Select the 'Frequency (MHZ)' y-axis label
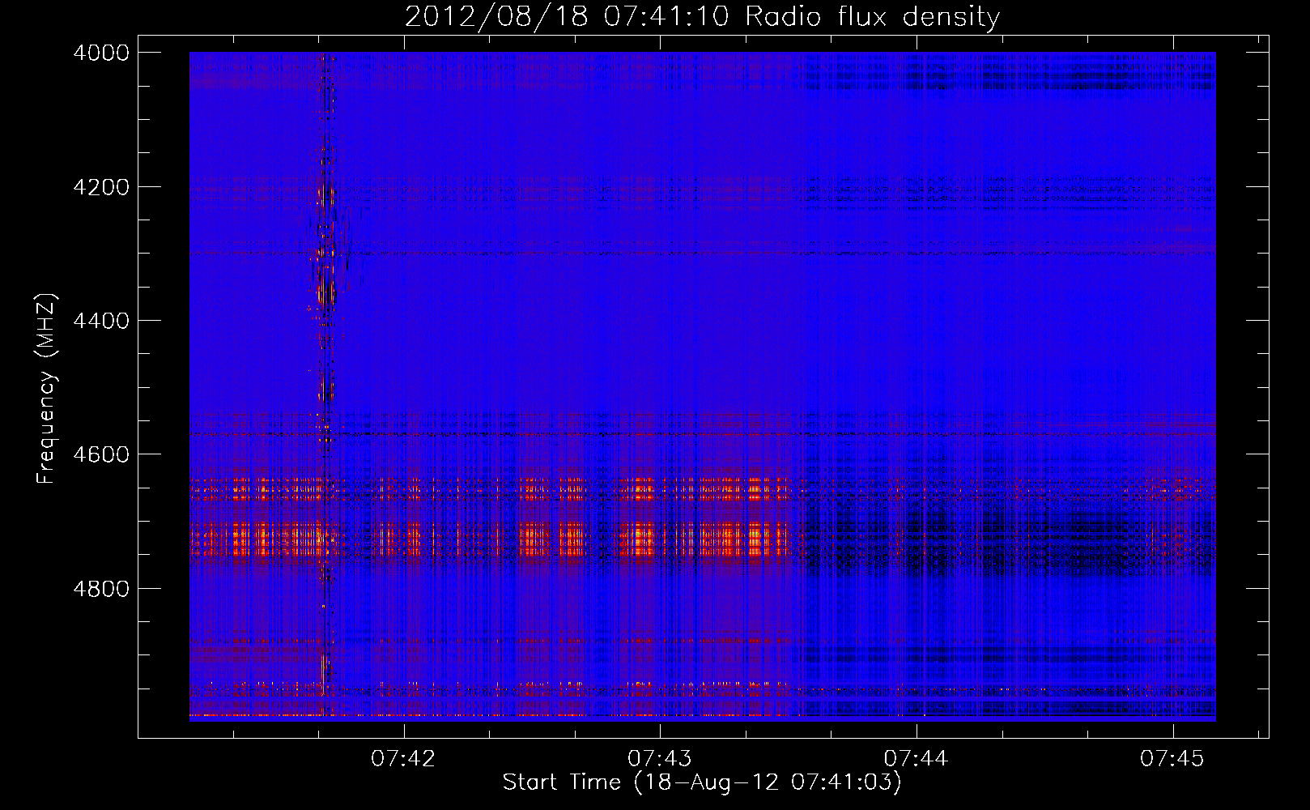Image resolution: width=1310 pixels, height=810 pixels. (47, 389)
